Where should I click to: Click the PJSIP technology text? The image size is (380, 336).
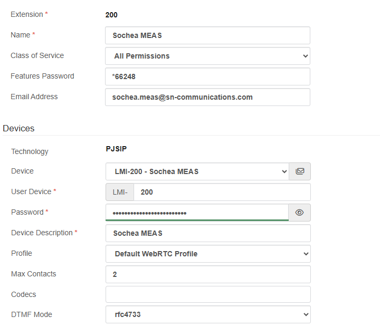(116, 149)
